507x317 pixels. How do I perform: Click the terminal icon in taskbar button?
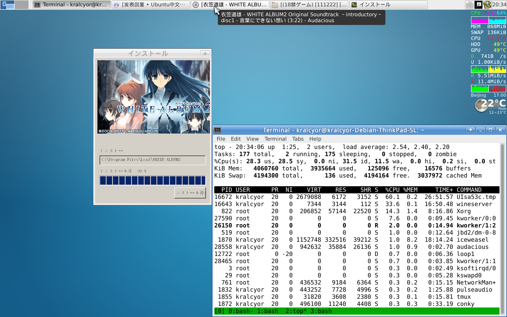coord(37,5)
